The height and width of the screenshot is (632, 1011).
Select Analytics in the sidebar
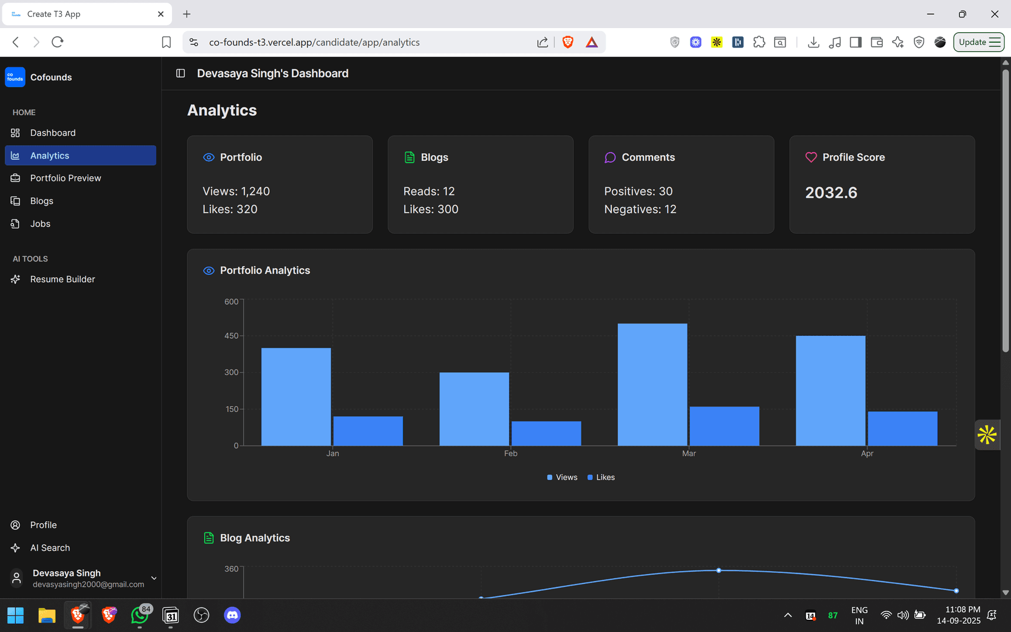50,156
